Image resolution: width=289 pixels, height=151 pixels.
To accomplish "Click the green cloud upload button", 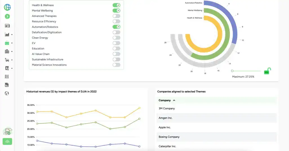I will pos(7,141).
